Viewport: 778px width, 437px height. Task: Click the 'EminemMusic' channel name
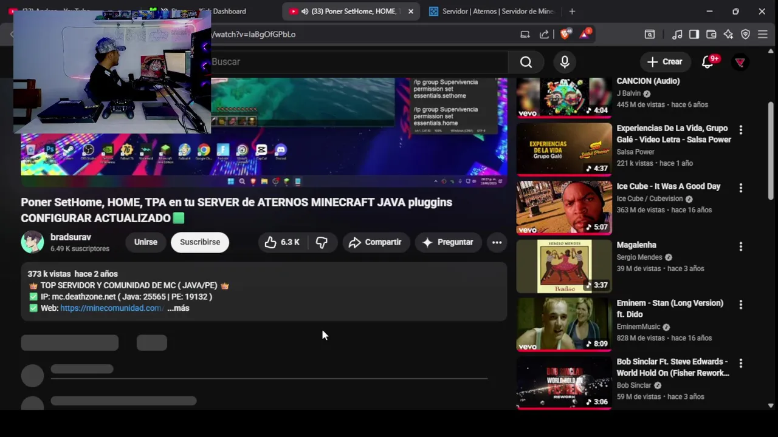[x=638, y=327]
